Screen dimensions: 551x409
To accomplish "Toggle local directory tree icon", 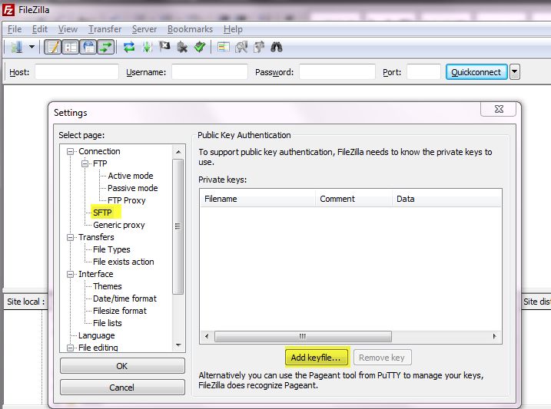I will [x=71, y=47].
